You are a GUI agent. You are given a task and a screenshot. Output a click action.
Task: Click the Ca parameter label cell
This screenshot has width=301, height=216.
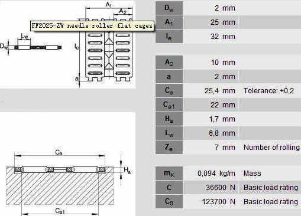click(169, 91)
